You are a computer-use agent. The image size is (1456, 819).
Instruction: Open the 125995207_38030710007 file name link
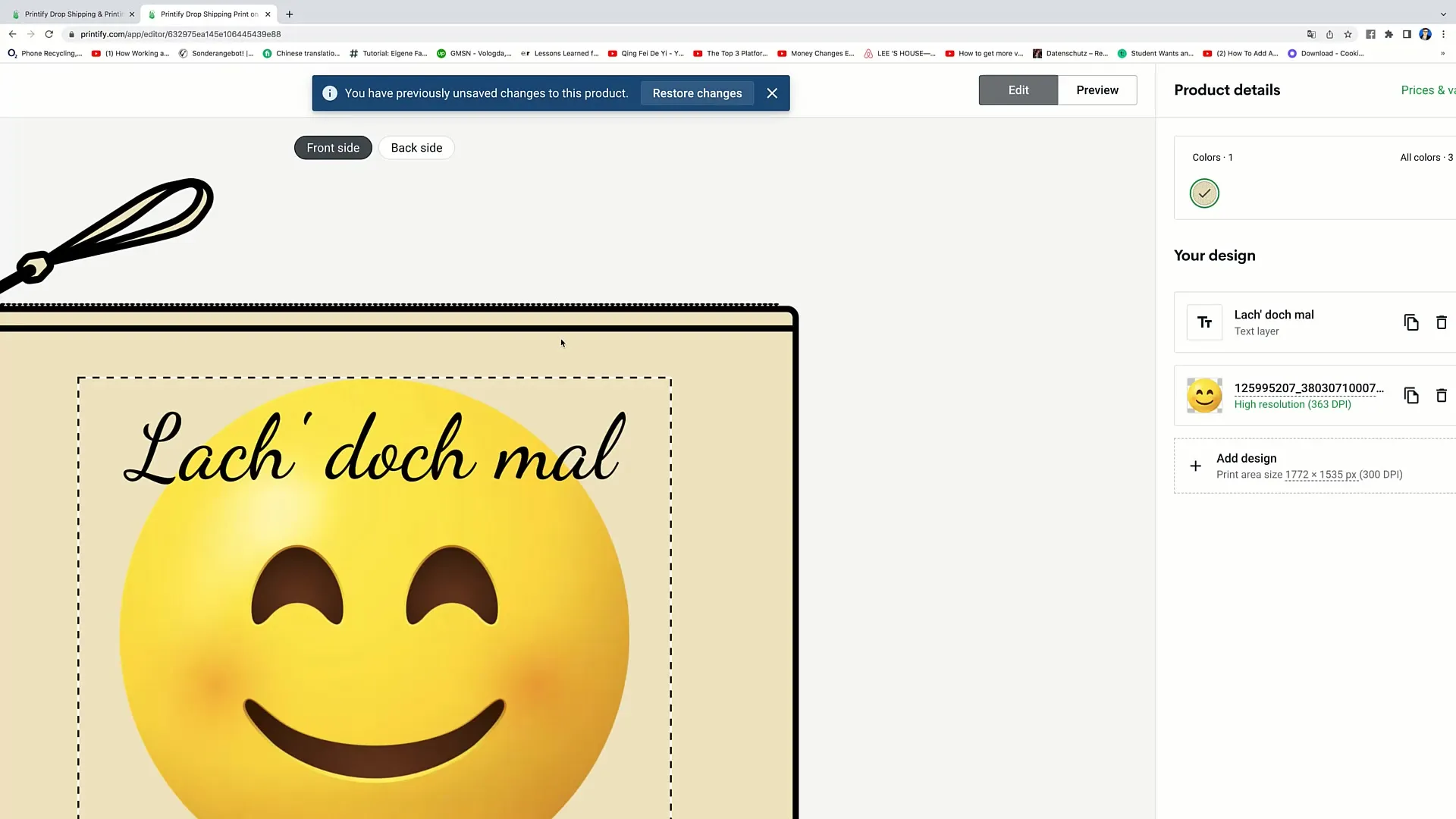click(x=1309, y=388)
